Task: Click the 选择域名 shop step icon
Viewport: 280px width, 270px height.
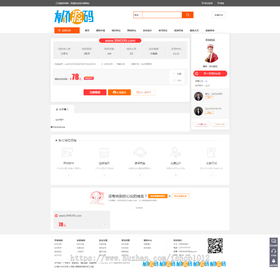Action: 104,153
